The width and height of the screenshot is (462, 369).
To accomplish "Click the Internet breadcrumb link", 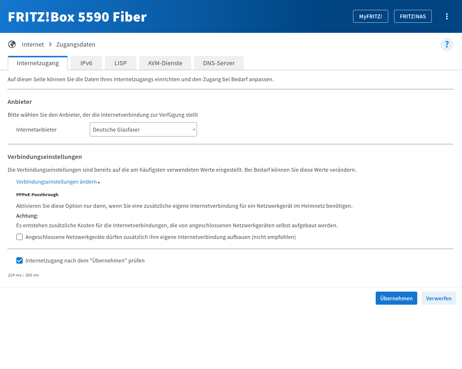I will [33, 45].
